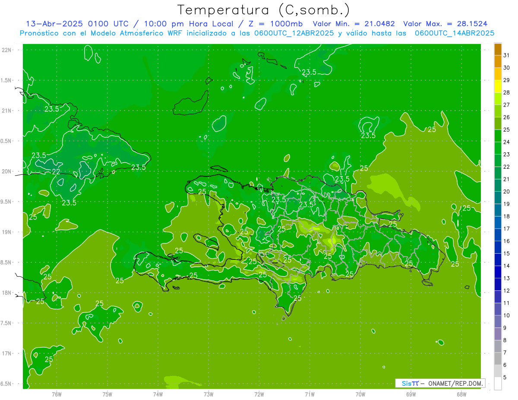Select "Valor Min. = 21.0482" text
Viewport: 518px width, 400px height.
click(x=354, y=24)
